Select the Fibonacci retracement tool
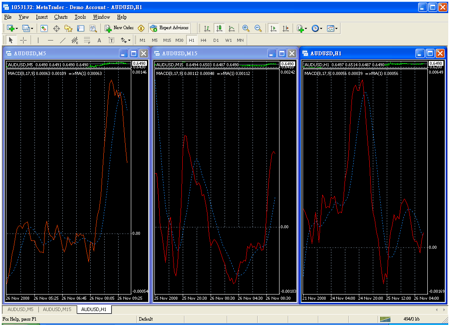This screenshot has height=325, width=450. (x=87, y=41)
